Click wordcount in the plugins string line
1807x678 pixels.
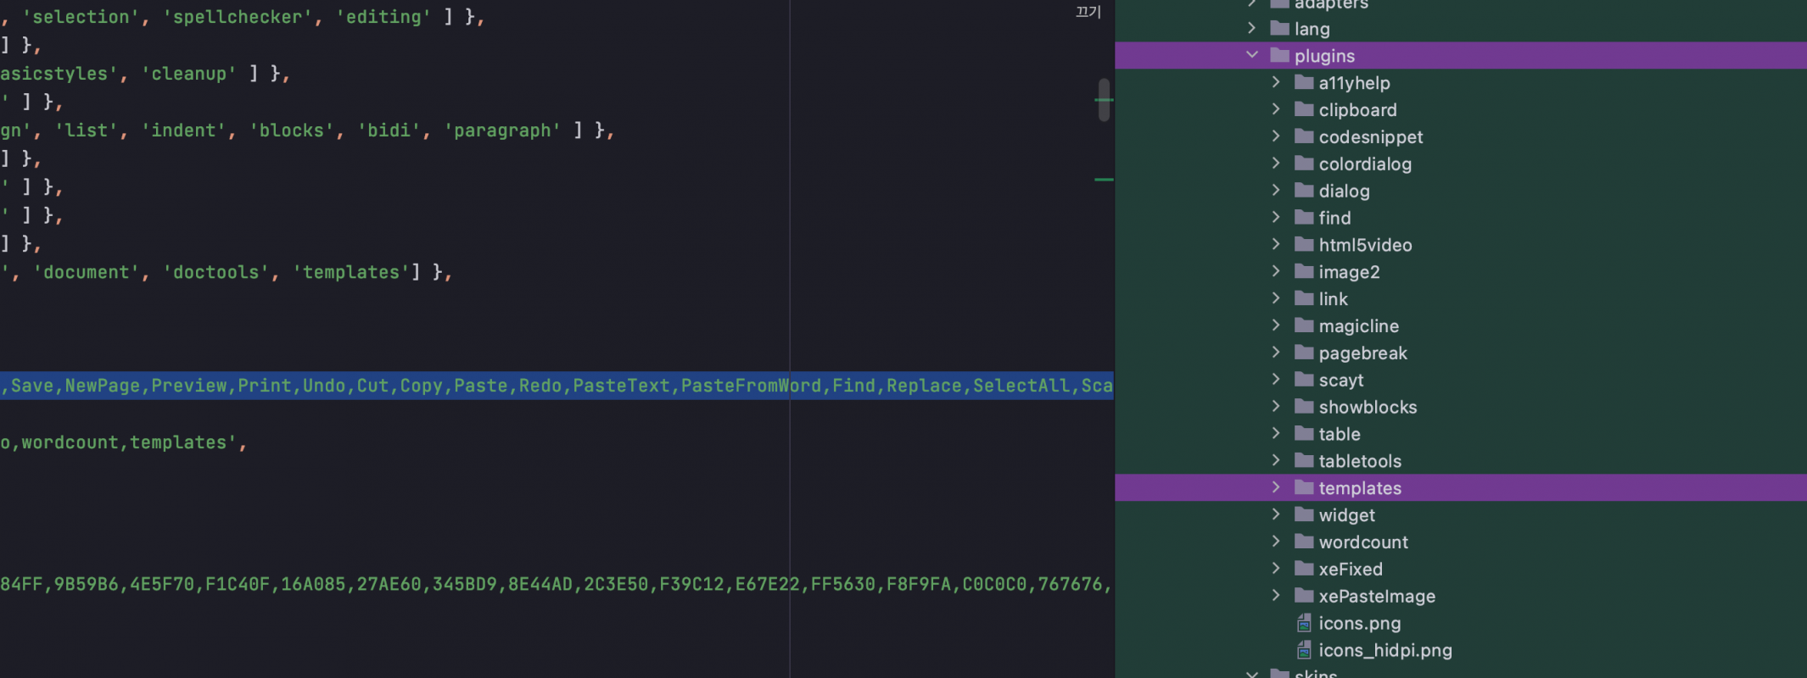[70, 442]
